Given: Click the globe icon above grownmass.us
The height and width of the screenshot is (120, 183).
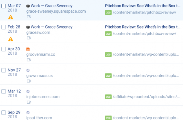Looking at the screenshot, I should pos(28,70).
